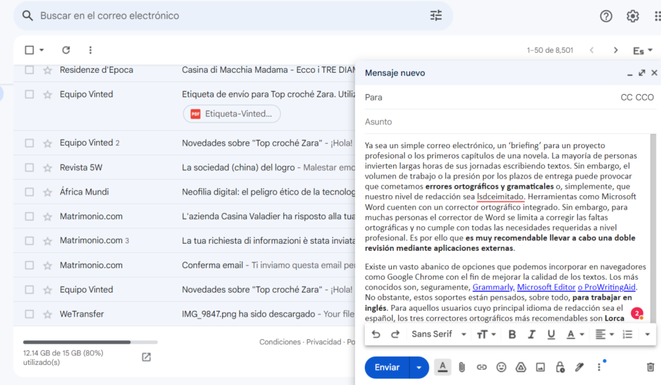
Task: Select the Revista 5W email checkbox
Action: [29, 168]
